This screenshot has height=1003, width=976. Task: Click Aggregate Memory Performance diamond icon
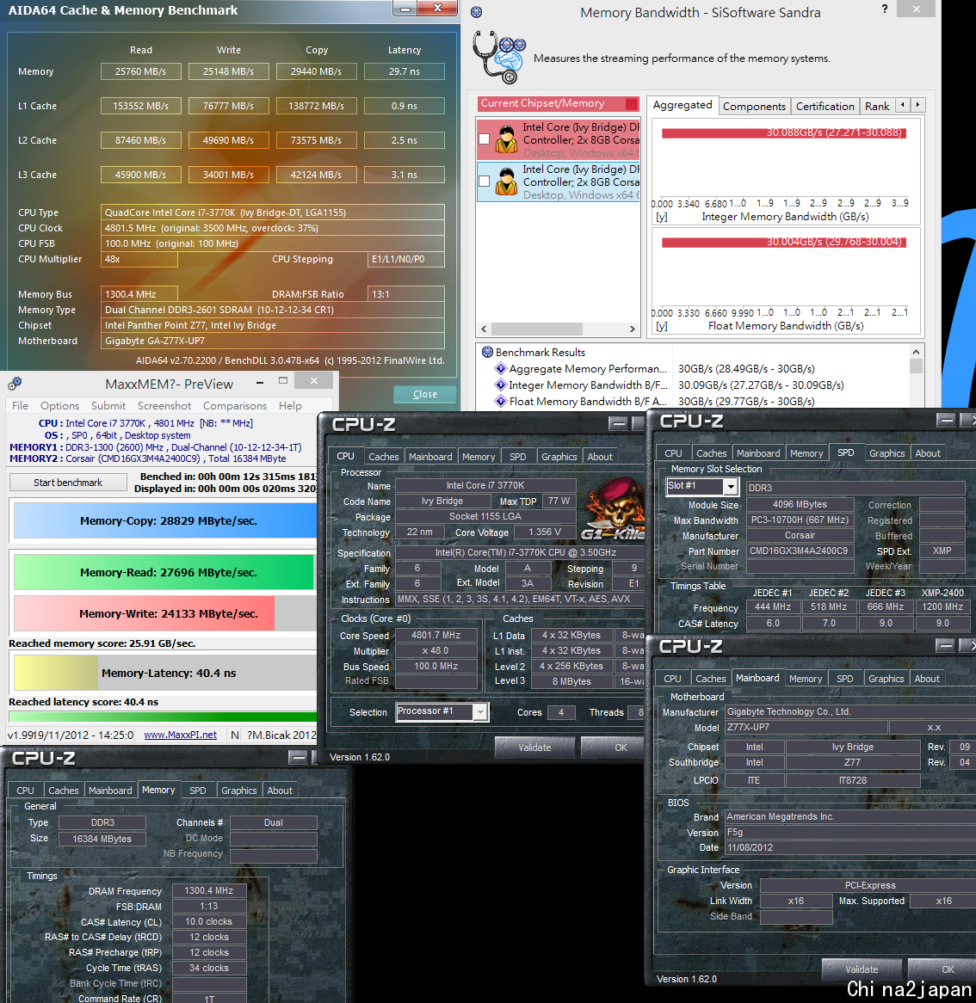[x=501, y=368]
